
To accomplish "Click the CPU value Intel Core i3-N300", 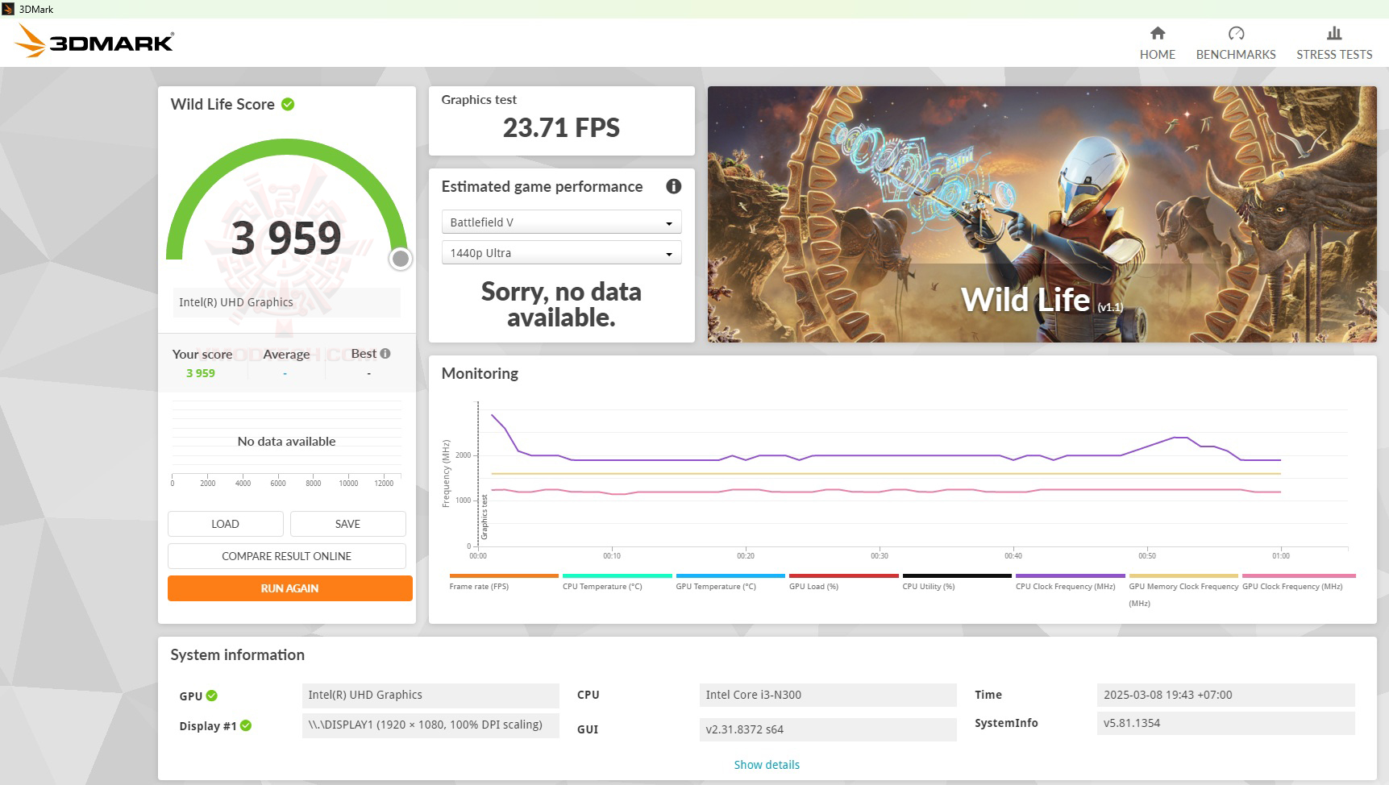I will [x=828, y=695].
